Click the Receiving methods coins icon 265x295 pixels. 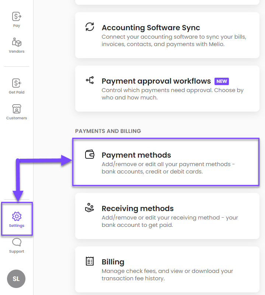click(90, 207)
